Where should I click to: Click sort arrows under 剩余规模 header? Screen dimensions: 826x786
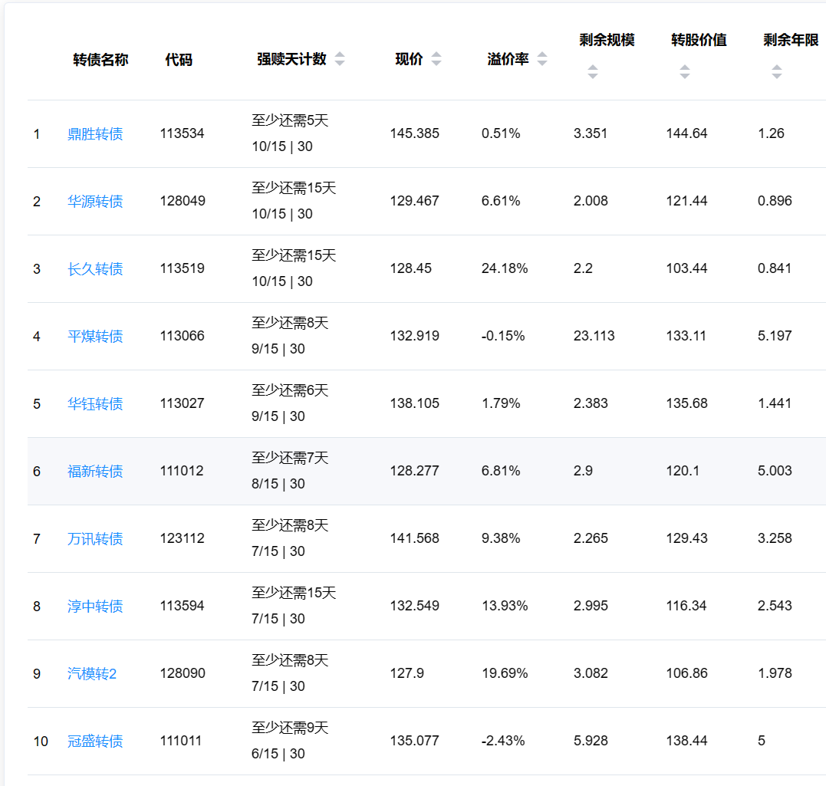coord(593,72)
